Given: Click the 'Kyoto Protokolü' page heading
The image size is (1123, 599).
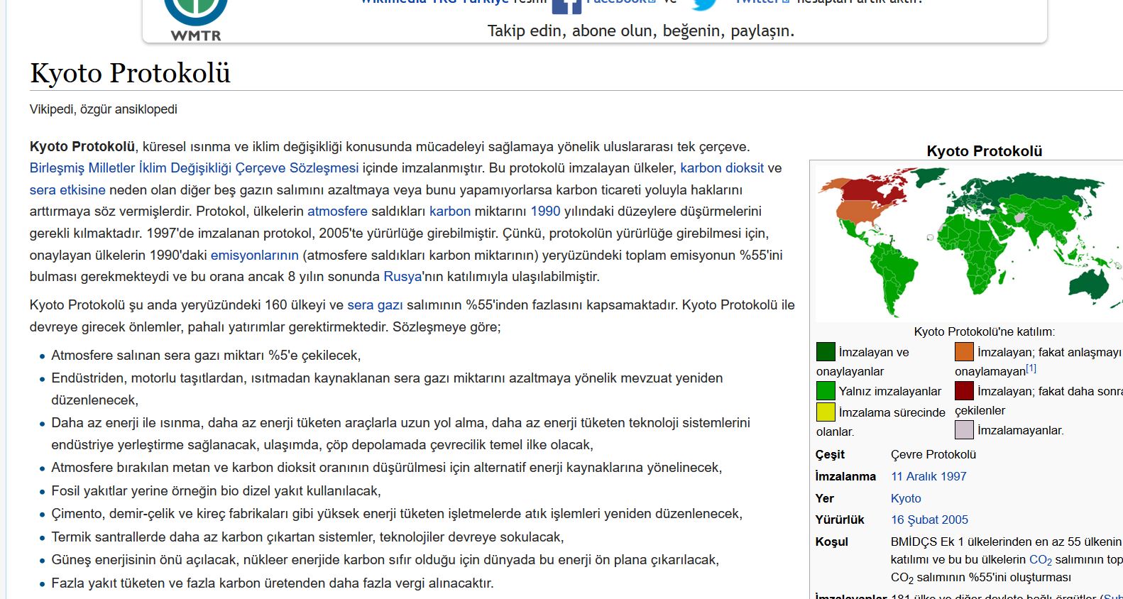Looking at the screenshot, I should 130,73.
